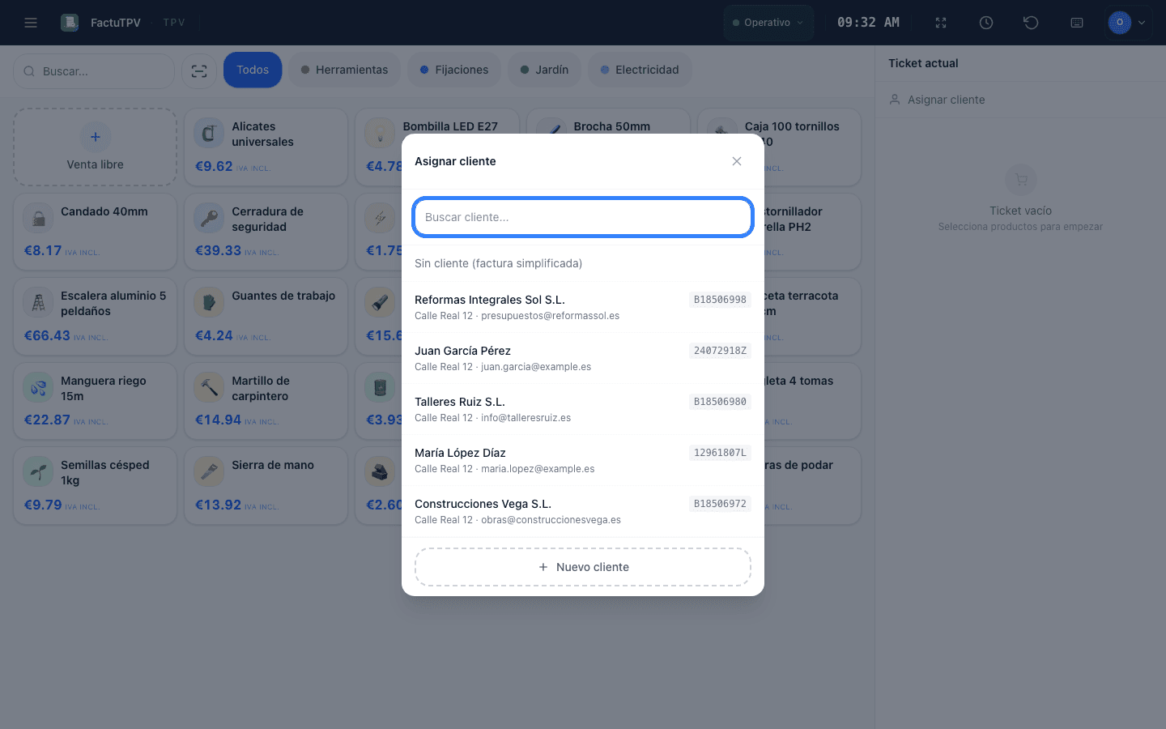This screenshot has height=729, width=1166.
Task: Close the Asignar cliente dialog
Action: pos(737,161)
